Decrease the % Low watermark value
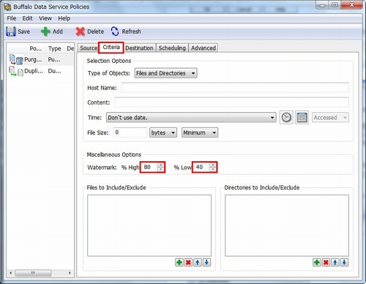This screenshot has height=284, width=366. tap(213, 169)
